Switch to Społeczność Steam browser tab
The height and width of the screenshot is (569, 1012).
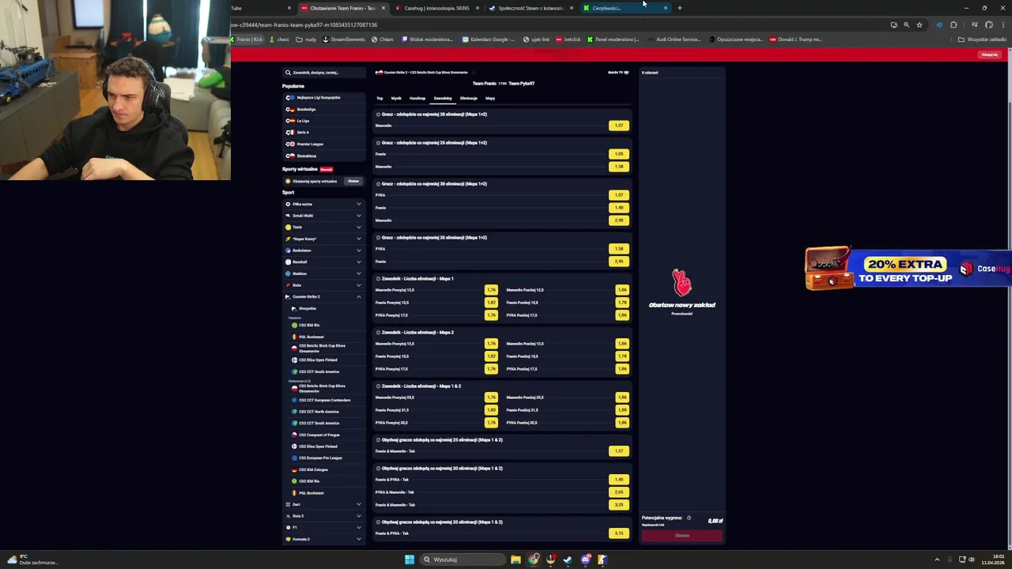(531, 8)
